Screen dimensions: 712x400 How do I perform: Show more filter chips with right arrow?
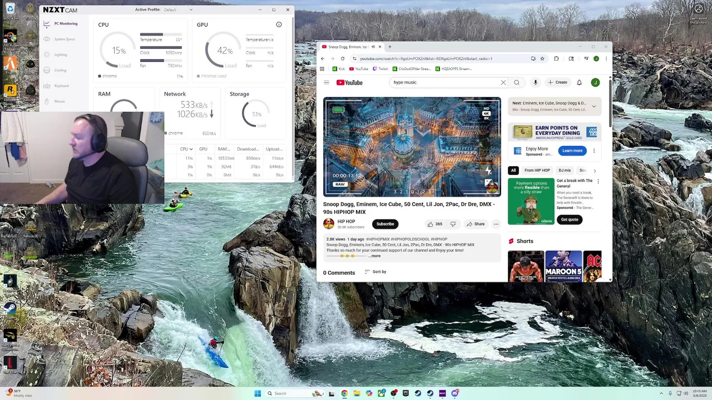point(595,171)
